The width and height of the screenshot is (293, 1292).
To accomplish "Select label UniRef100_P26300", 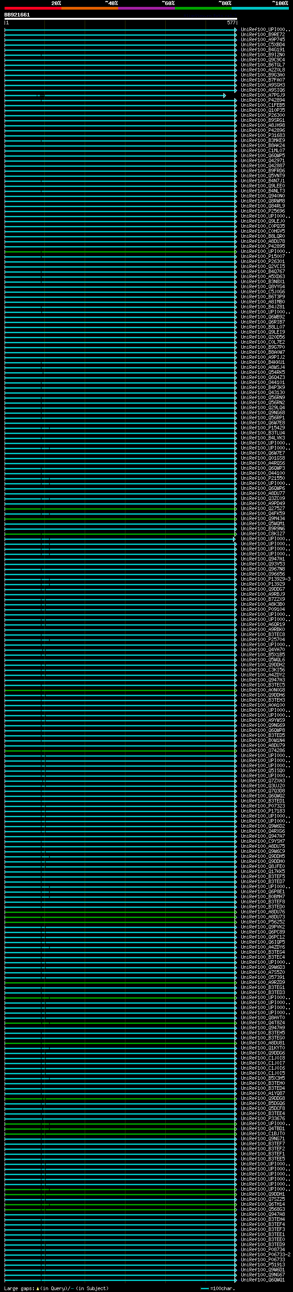I will click(262, 115).
